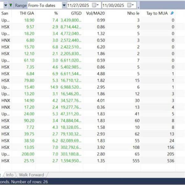Click status bar text Number of rows: 26

[30, 182]
